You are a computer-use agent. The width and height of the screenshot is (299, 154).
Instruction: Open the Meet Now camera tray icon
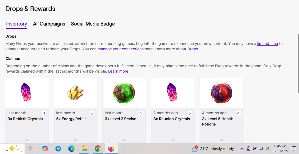(249, 149)
